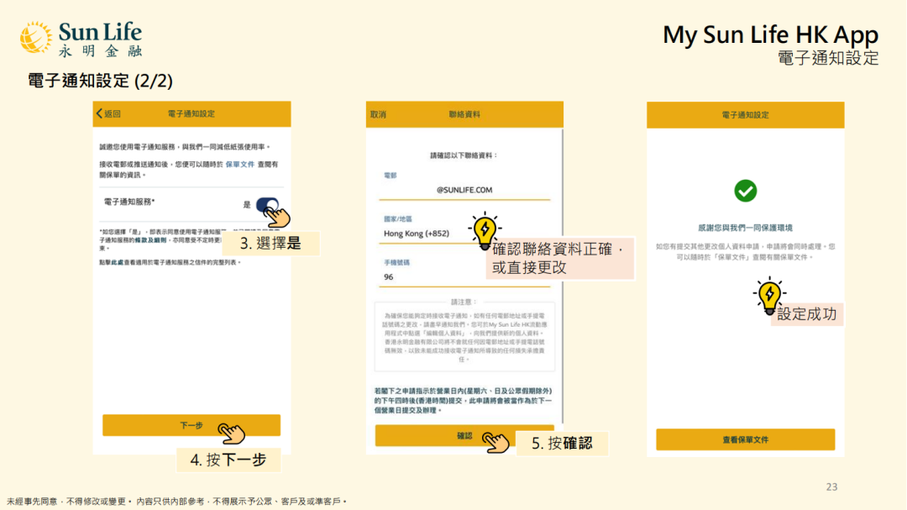Tap the 下一步 button
The image size is (907, 510).
(191, 425)
